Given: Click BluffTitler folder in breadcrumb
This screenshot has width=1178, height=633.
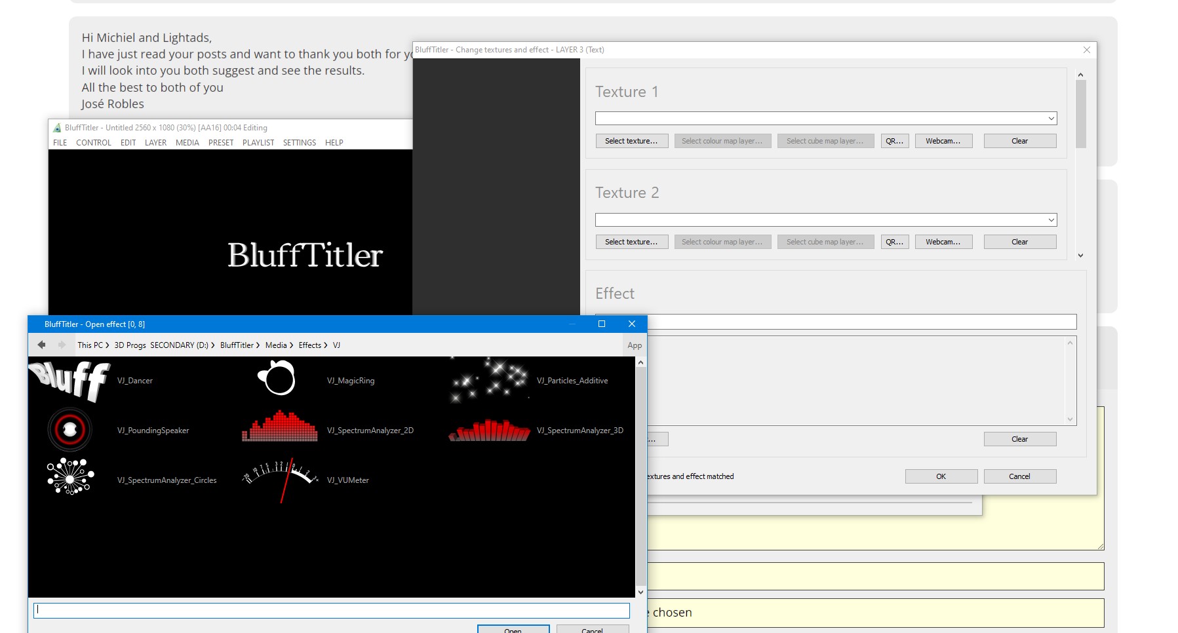Looking at the screenshot, I should click(237, 345).
